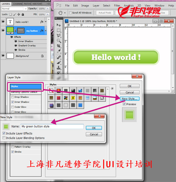Open the Opacity slider arrow
This screenshot has width=176, height=182.
[x=48, y=8]
